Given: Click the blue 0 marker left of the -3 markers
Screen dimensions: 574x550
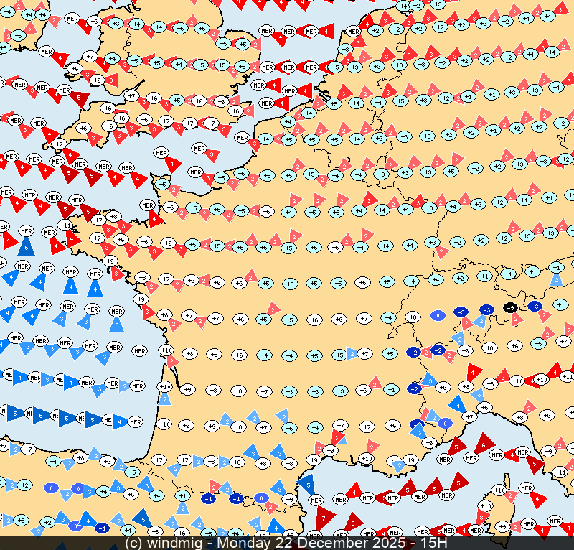Looking at the screenshot, I should click(x=437, y=315).
